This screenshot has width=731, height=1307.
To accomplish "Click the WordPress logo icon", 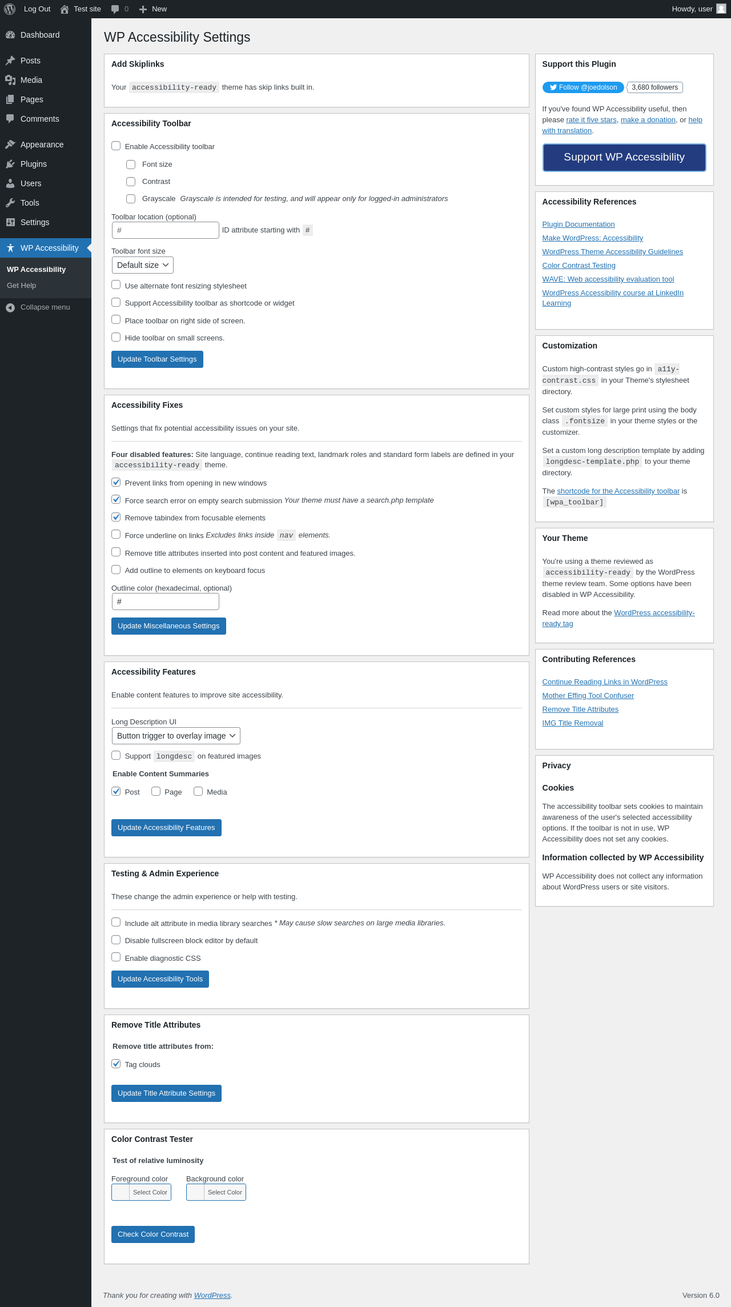I will coord(10,9).
